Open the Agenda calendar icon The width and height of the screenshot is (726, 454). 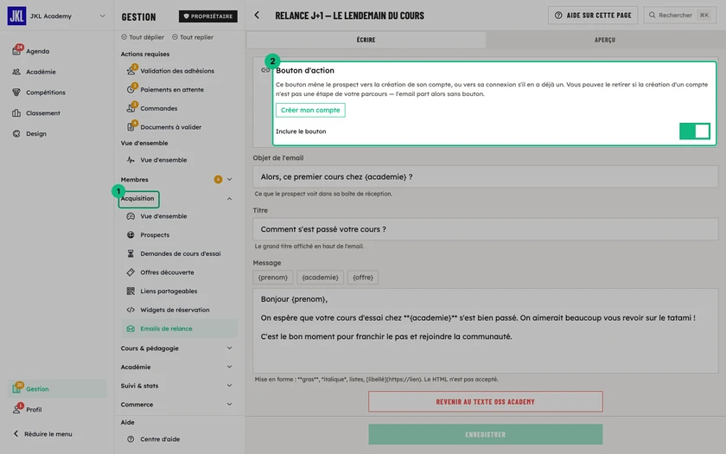point(16,51)
